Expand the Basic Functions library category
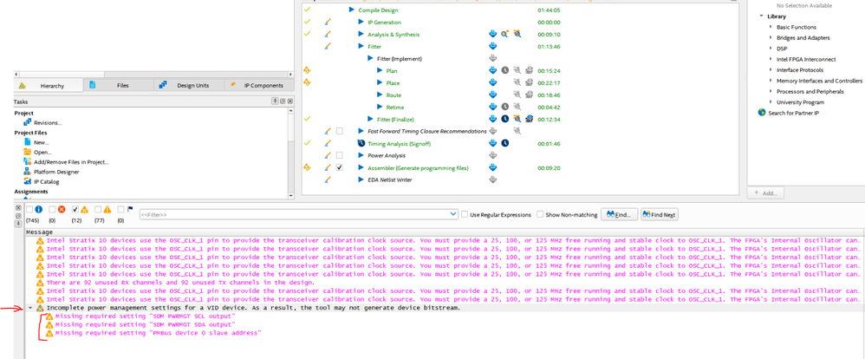The image size is (865, 359). pos(771,27)
